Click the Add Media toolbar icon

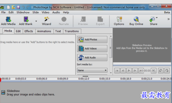8,19
